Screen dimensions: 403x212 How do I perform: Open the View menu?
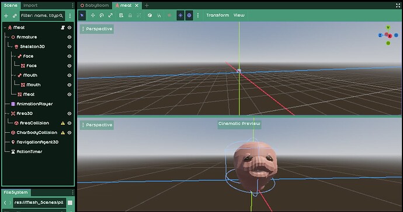pos(239,15)
